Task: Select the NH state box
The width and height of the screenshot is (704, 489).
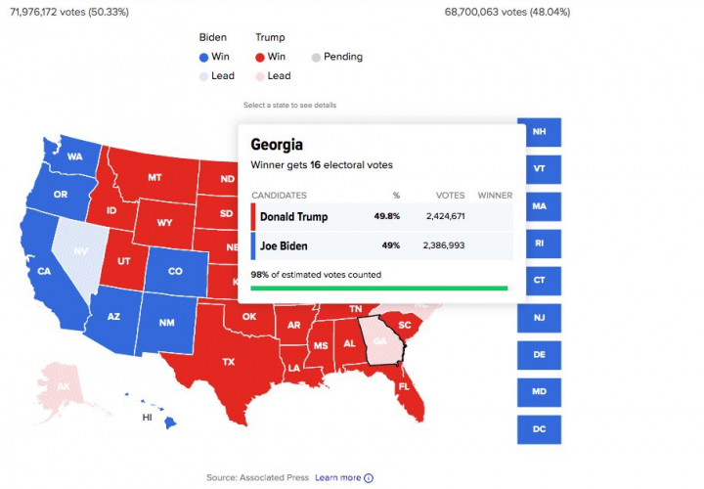Action: pyautogui.click(x=539, y=132)
